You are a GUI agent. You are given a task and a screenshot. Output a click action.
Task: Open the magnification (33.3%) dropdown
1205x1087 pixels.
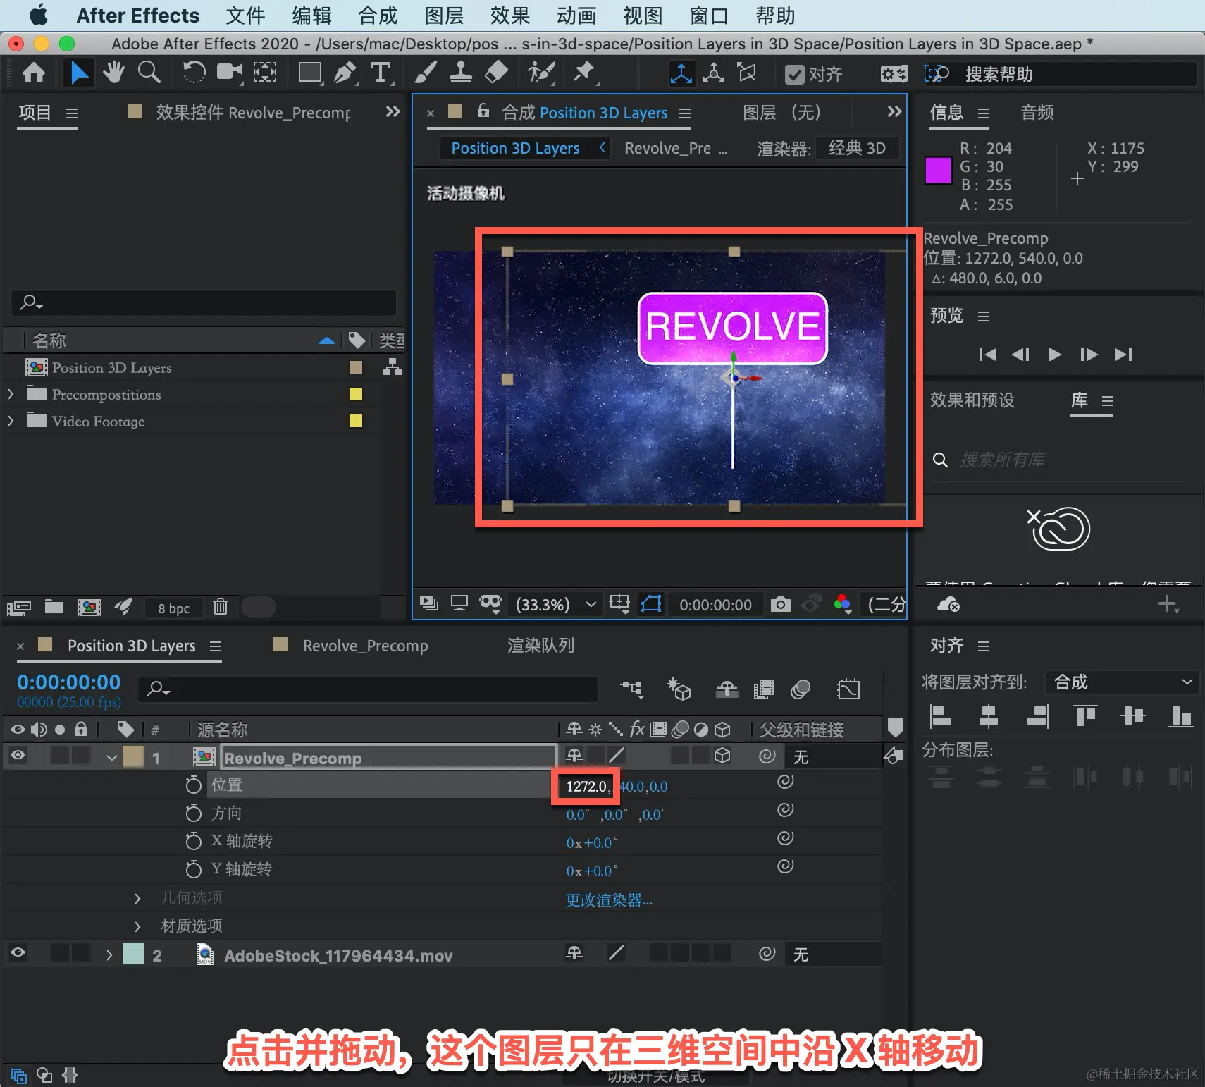tap(556, 604)
